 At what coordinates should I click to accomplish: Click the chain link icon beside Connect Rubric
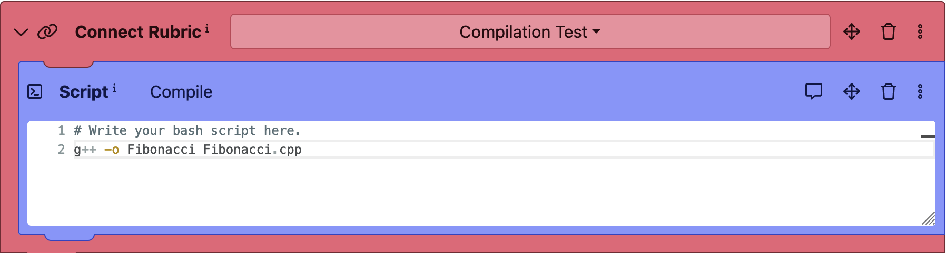point(47,32)
